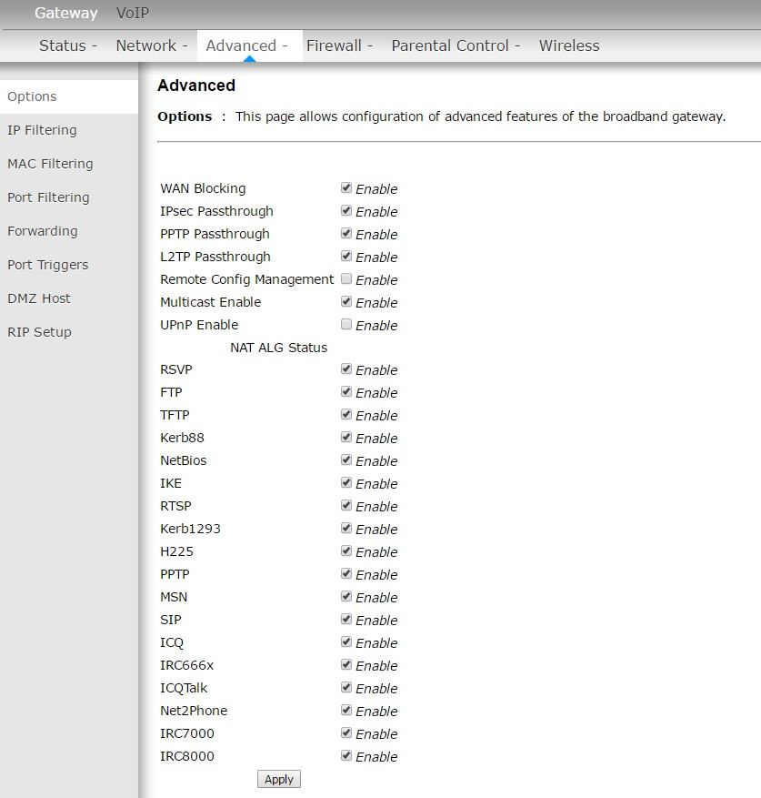Uncheck the IRC666x ALG checkbox

pyautogui.click(x=346, y=664)
